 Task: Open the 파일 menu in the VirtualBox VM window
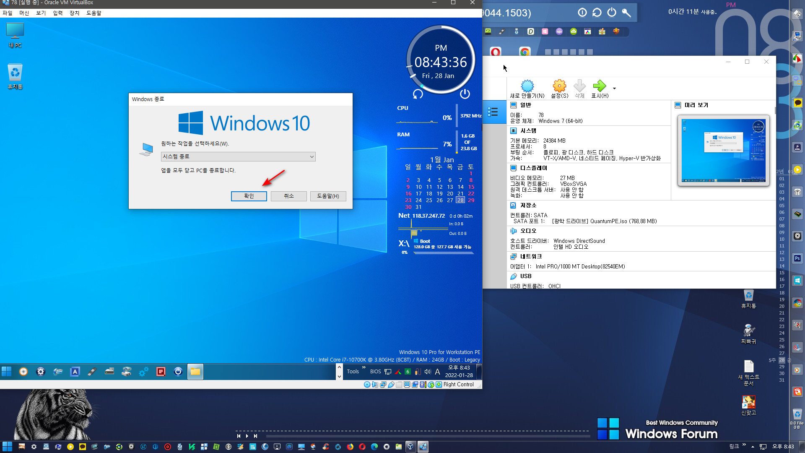[8, 13]
